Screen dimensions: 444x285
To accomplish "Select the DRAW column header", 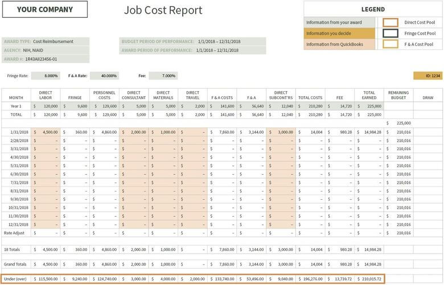I will click(428, 95).
